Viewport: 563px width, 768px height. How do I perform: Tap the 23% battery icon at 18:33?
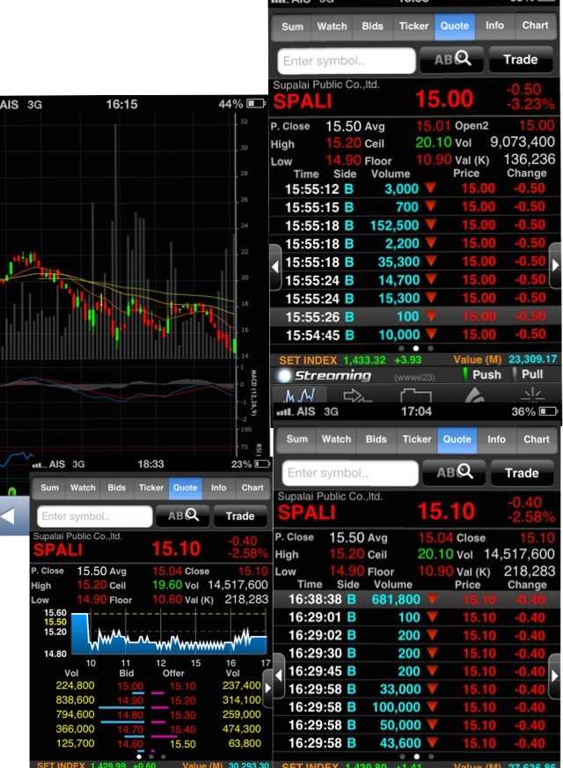pyautogui.click(x=262, y=464)
